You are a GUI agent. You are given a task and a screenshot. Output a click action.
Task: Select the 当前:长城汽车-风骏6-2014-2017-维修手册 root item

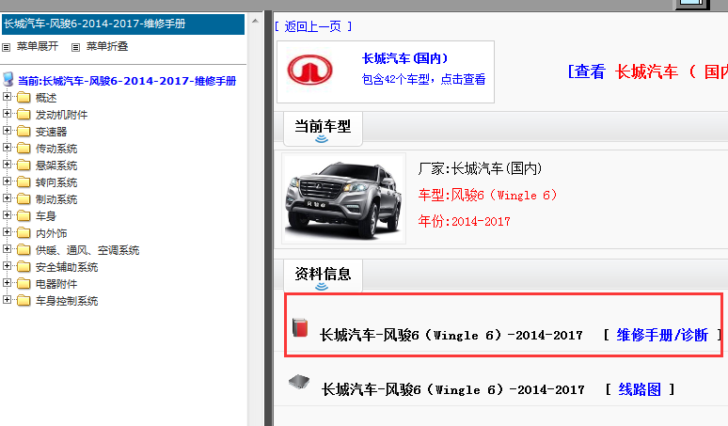click(x=127, y=81)
